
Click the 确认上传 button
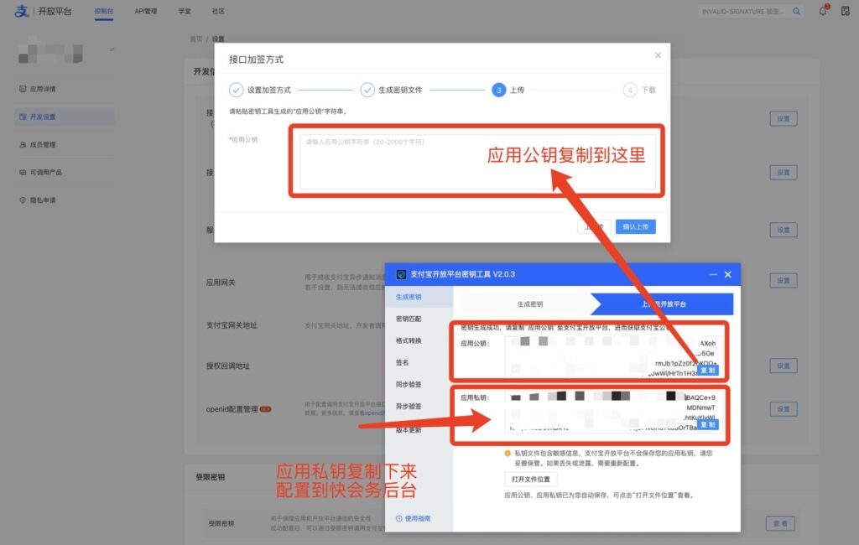pos(636,226)
